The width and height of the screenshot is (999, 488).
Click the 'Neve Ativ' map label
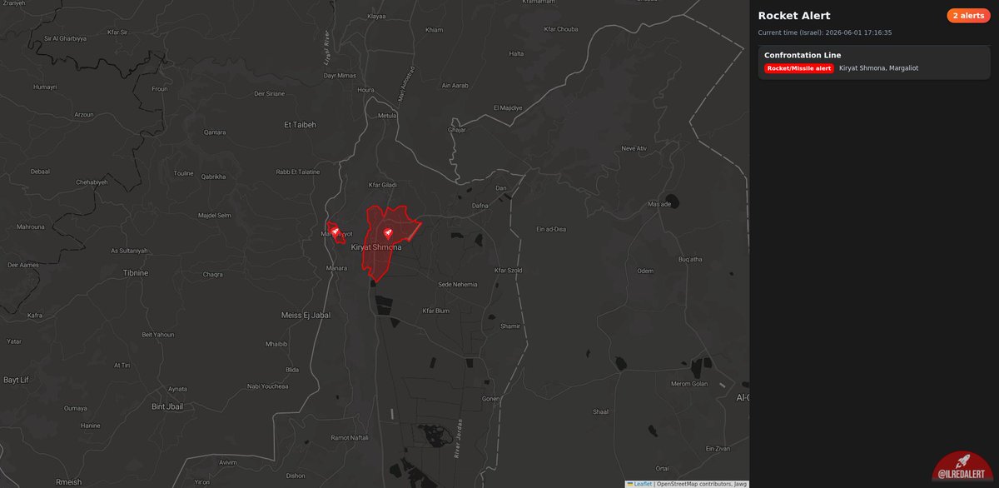(634, 148)
